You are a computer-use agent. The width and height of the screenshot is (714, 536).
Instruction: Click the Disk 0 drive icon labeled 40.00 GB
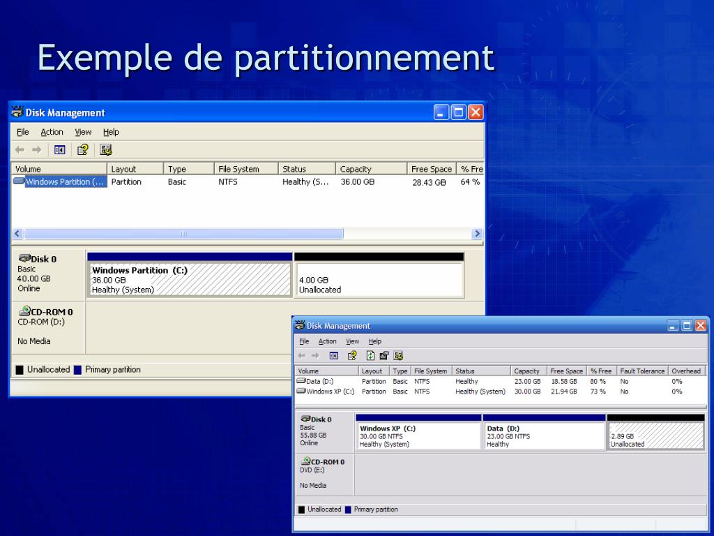[24, 258]
